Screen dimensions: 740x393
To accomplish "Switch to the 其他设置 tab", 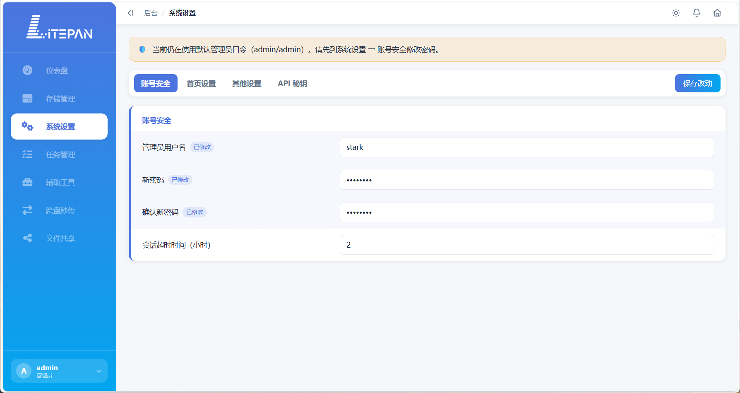I will (247, 83).
